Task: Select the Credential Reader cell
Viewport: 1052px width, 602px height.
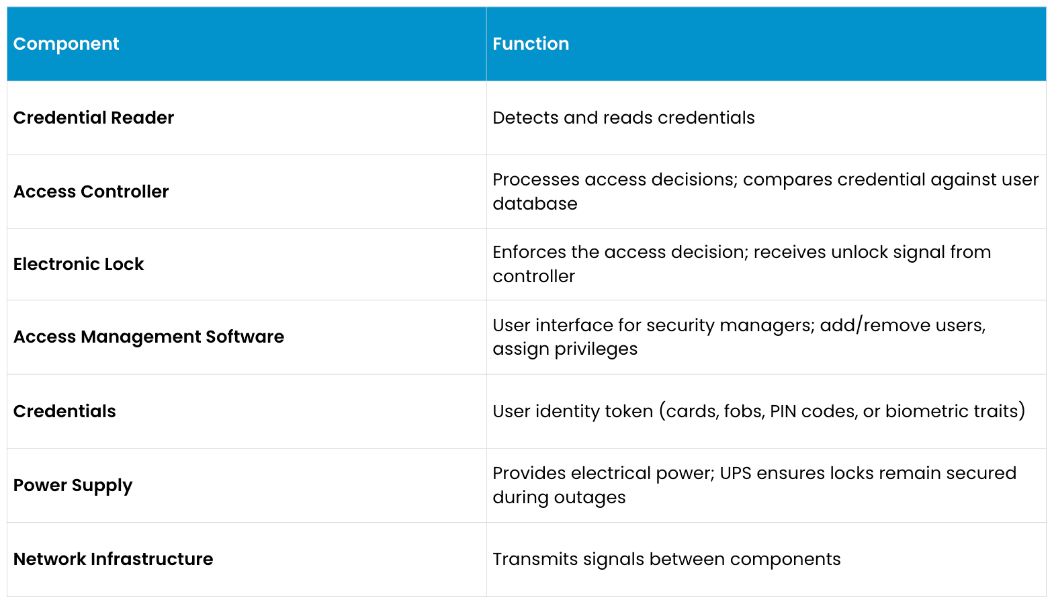Action: point(93,118)
